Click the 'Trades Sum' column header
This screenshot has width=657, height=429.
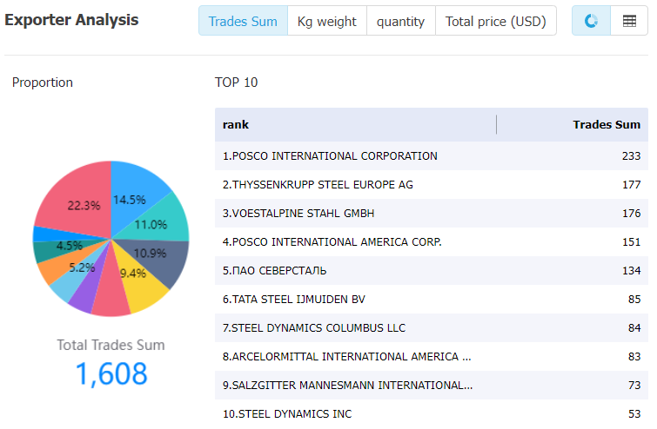(x=607, y=124)
